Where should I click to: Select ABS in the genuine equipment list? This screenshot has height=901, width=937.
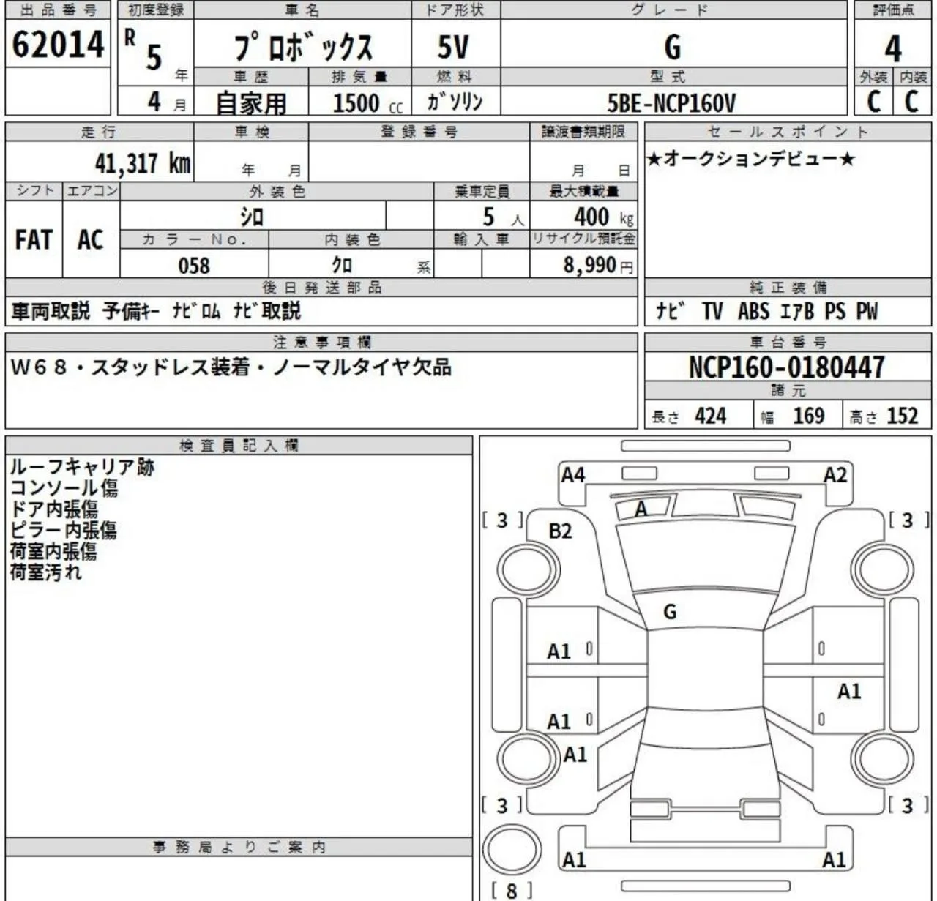[753, 311]
